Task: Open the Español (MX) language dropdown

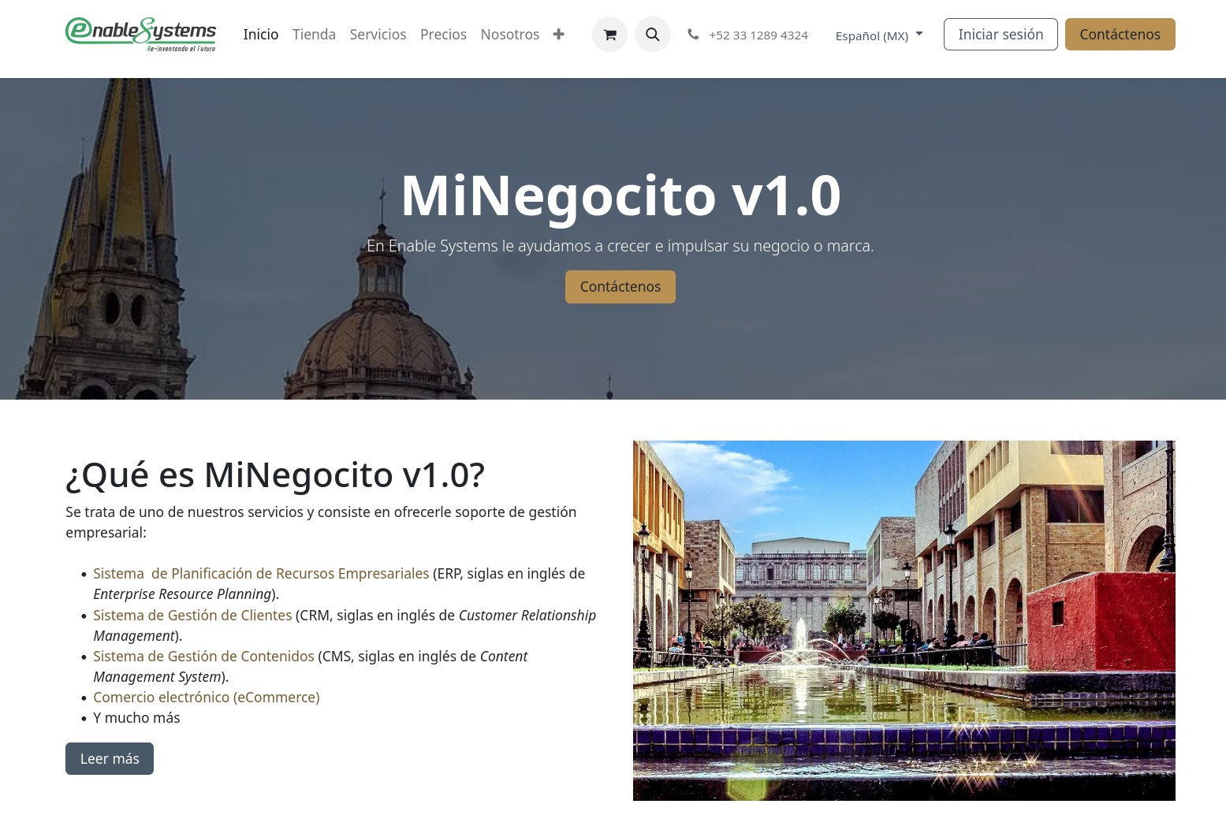Action: coord(878,35)
